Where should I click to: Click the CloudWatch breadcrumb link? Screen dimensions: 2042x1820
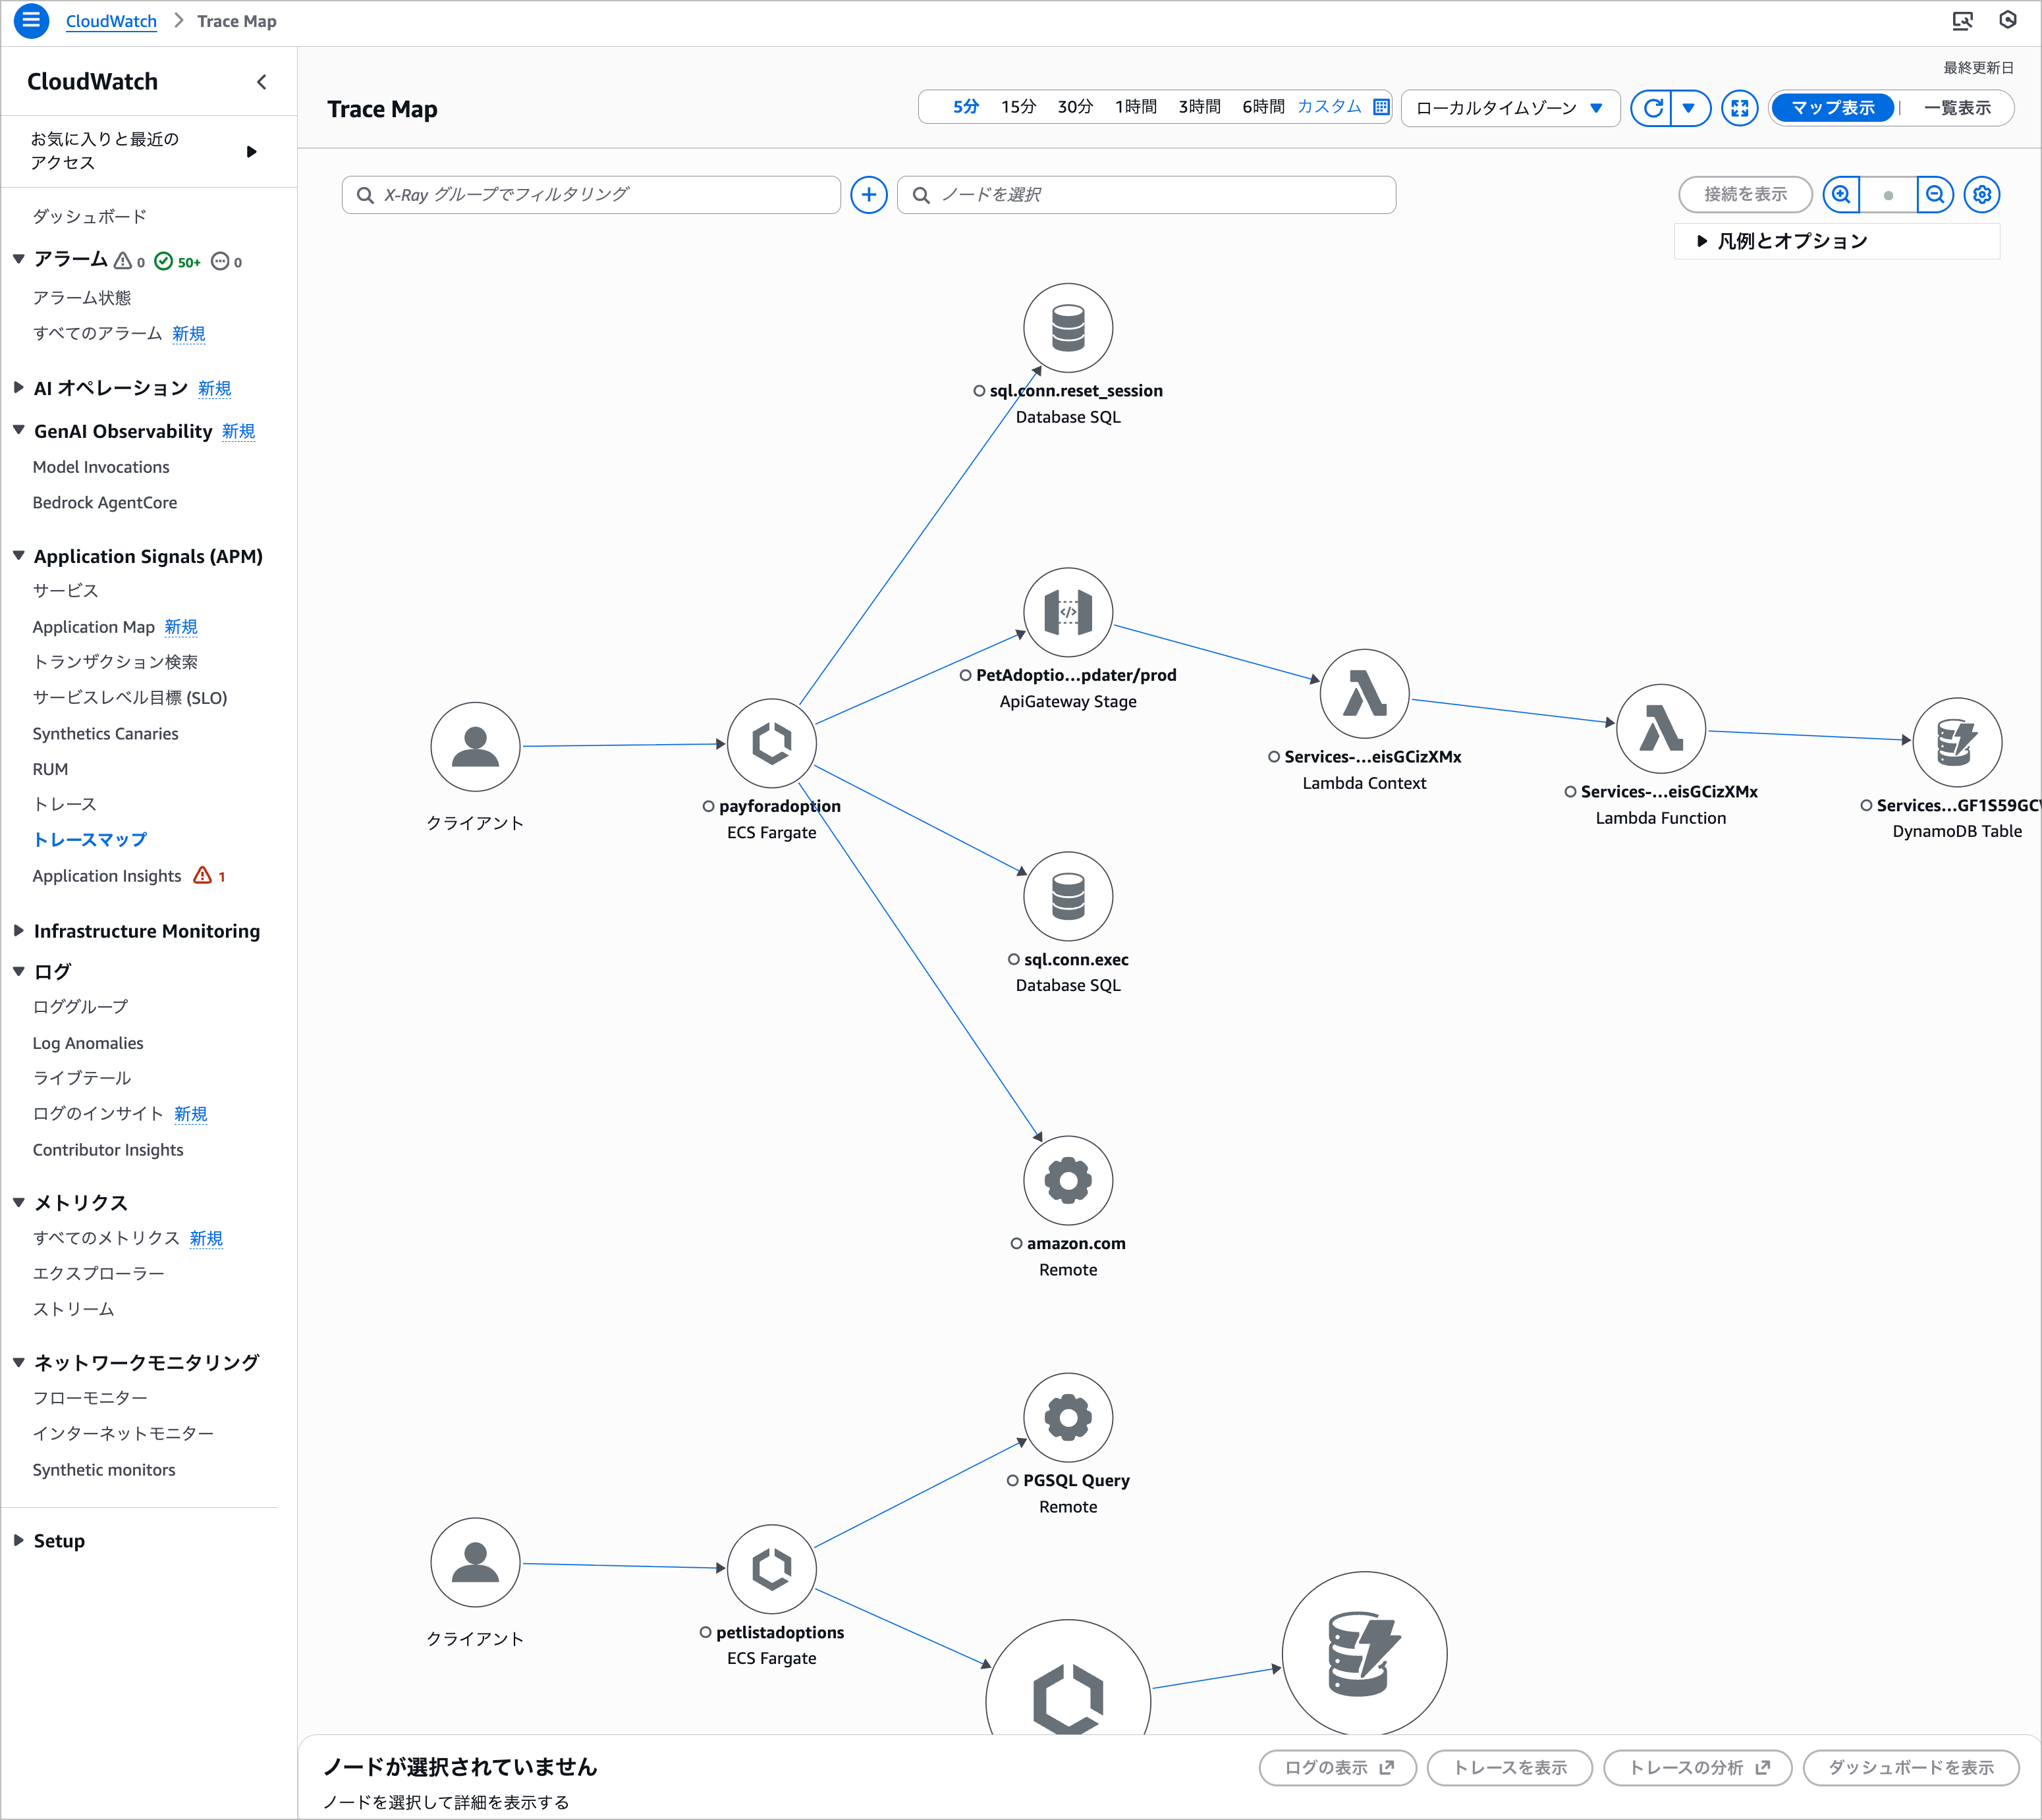pyautogui.click(x=111, y=21)
